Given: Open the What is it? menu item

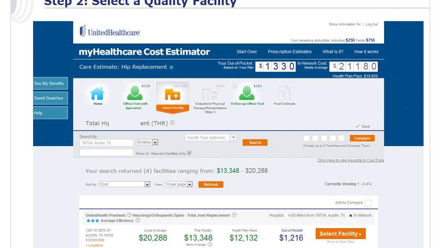Looking at the screenshot, I should coord(333,52).
